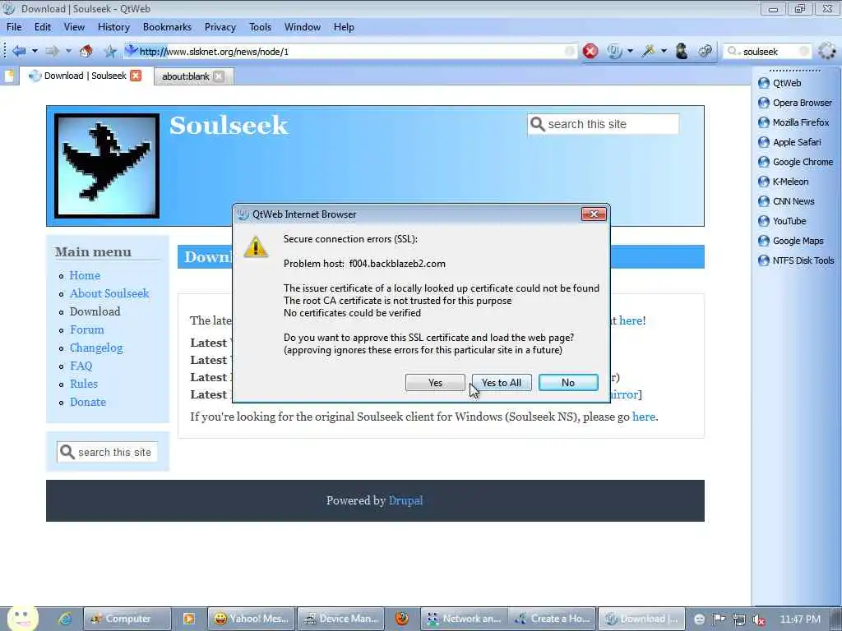Open the Rules link
Image resolution: width=842 pixels, height=631 pixels.
click(84, 385)
